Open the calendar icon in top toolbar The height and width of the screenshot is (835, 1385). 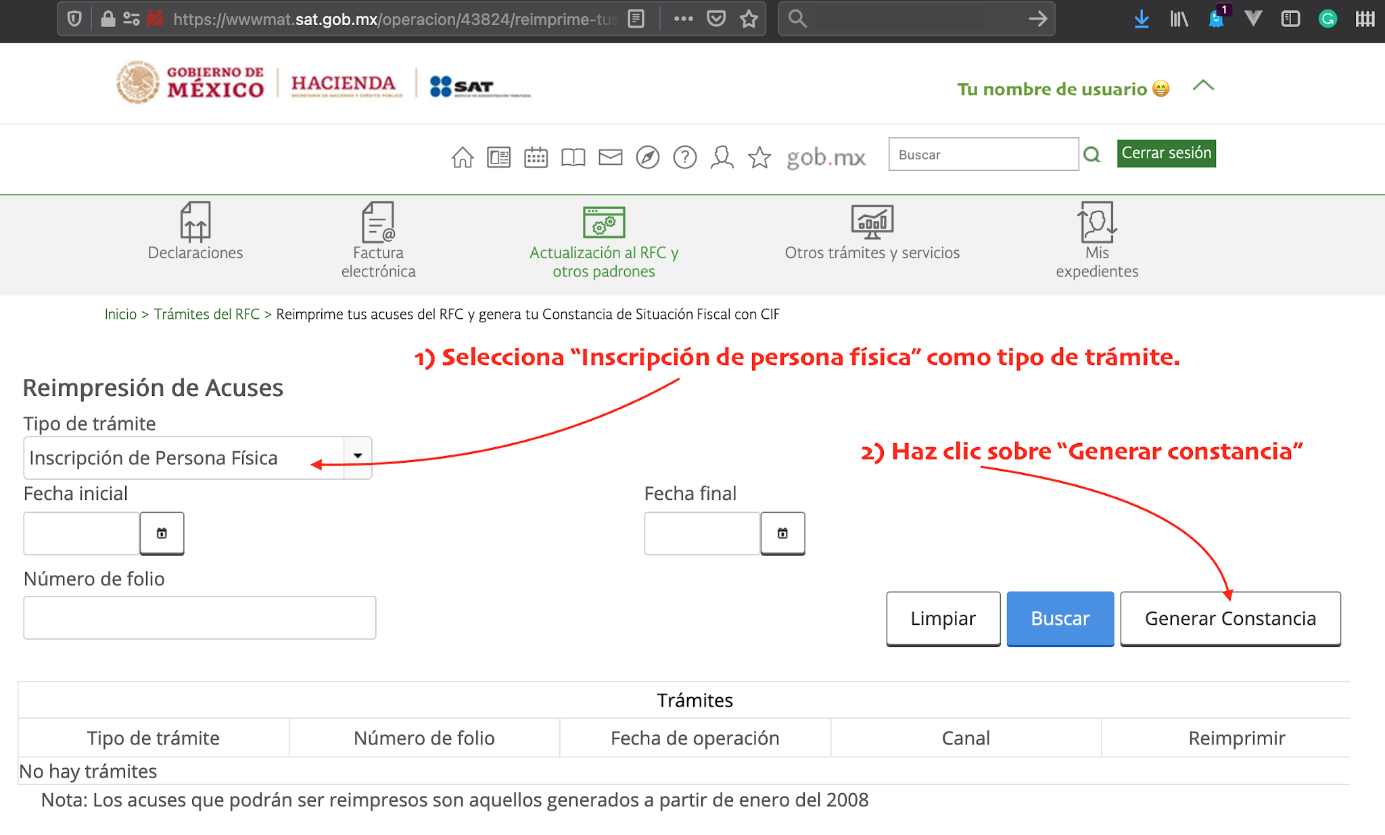click(x=536, y=157)
